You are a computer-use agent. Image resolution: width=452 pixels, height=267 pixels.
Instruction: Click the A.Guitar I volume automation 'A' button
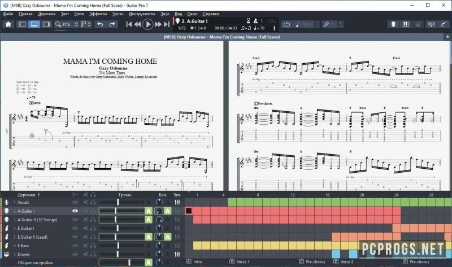[149, 211]
